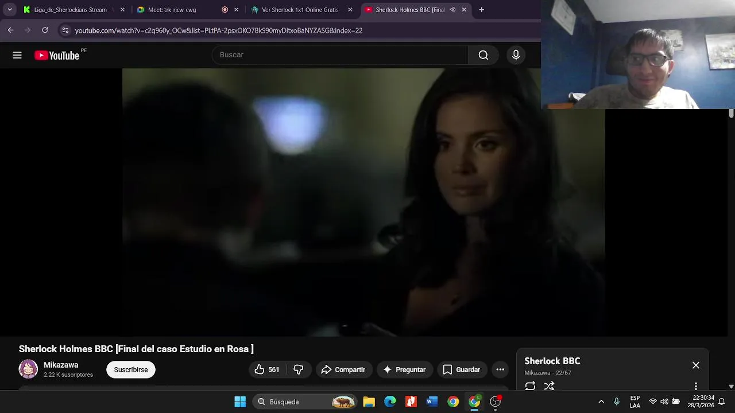The height and width of the screenshot is (413, 735).
Task: Change ESP LAA keyboard language
Action: [x=635, y=402]
